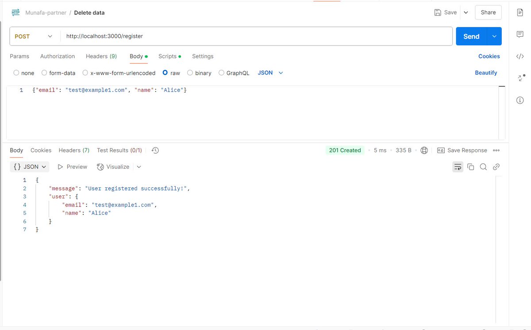Expand the Visualize options chevron
531x330 pixels.
click(x=139, y=167)
